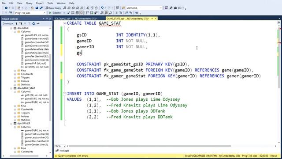Toggle Include Live Query Statistics
The image size is (282, 159).
pos(92,13)
